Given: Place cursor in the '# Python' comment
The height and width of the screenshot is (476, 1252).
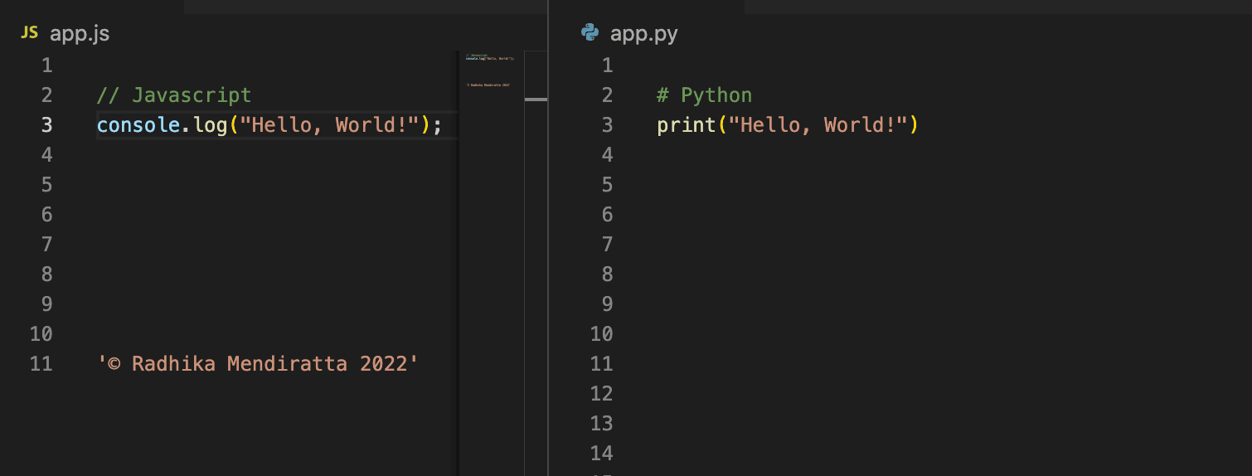Looking at the screenshot, I should coord(704,95).
